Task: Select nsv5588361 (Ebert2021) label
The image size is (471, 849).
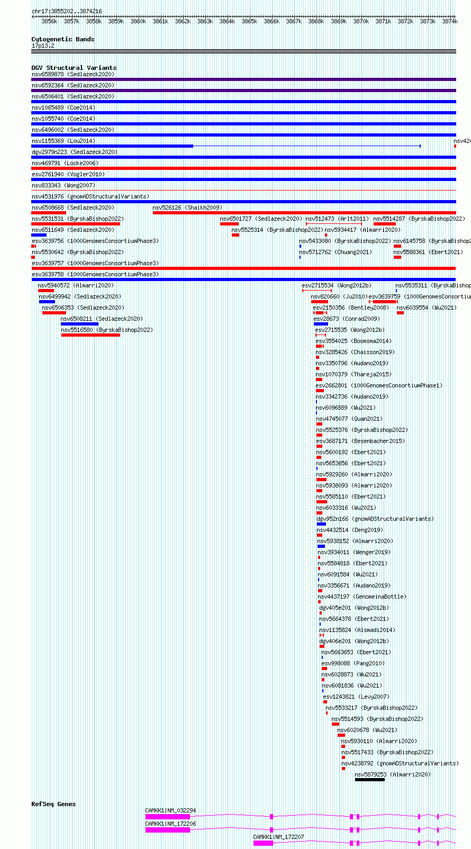Action: coord(428,252)
